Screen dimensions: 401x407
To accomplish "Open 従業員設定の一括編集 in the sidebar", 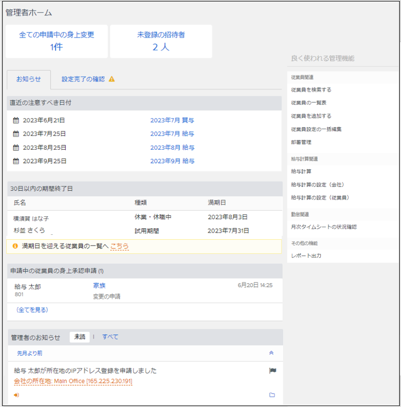I will pos(316,129).
